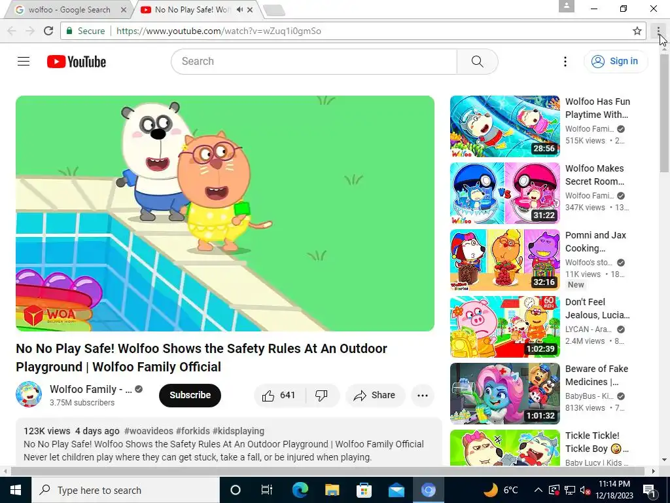Viewport: 670px width, 503px height.
Task: Open the 1:02:39 Don't Feel Jealous thumbnail
Action: tap(504, 326)
